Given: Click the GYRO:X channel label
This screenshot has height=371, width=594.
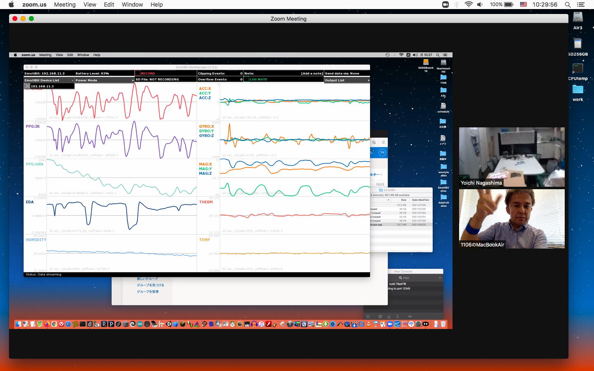Looking at the screenshot, I should point(206,127).
